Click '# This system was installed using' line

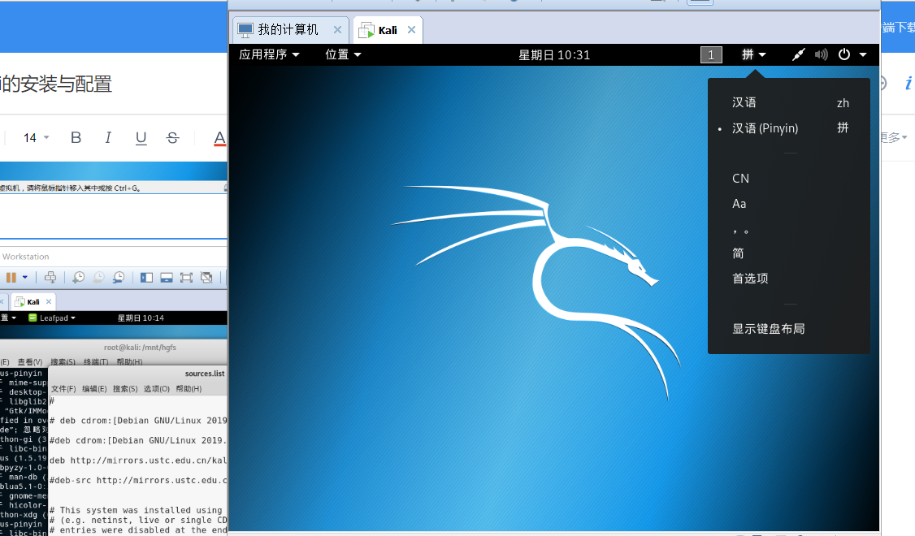(137, 510)
